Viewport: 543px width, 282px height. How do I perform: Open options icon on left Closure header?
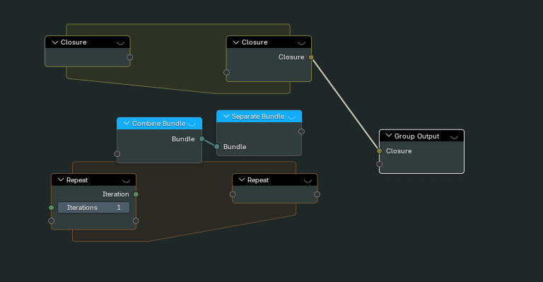coord(120,43)
